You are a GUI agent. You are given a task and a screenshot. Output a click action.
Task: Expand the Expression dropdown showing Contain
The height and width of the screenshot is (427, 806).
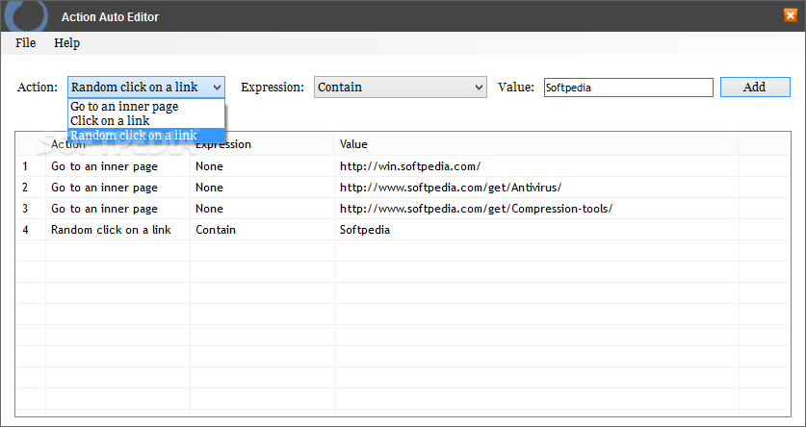tap(401, 88)
